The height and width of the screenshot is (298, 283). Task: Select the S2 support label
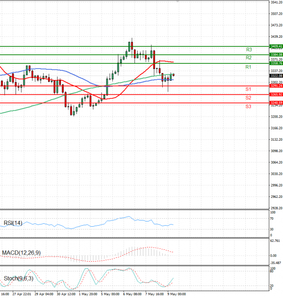pyautogui.click(x=248, y=98)
